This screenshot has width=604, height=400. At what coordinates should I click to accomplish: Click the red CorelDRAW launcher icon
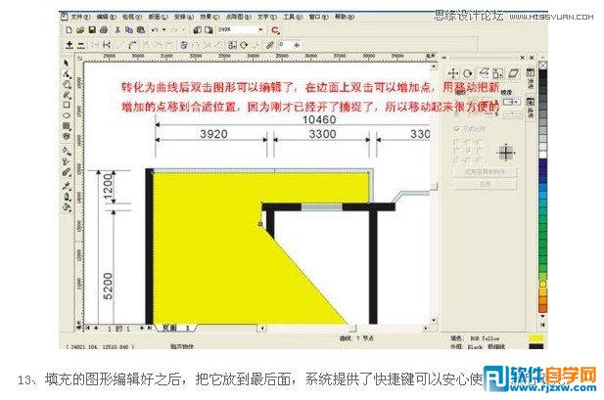[275, 30]
